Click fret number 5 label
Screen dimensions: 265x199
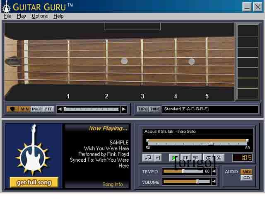click(x=207, y=96)
